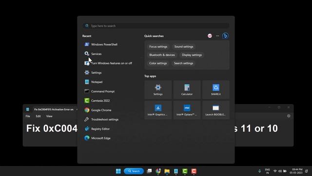
Task: Click the Windows Start button on taskbar
Action: pyautogui.click(x=118, y=171)
